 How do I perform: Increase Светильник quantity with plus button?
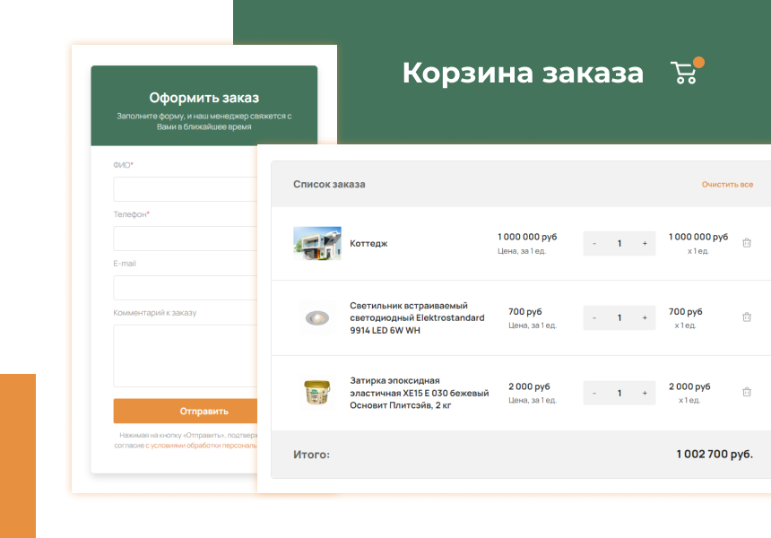pyautogui.click(x=644, y=318)
